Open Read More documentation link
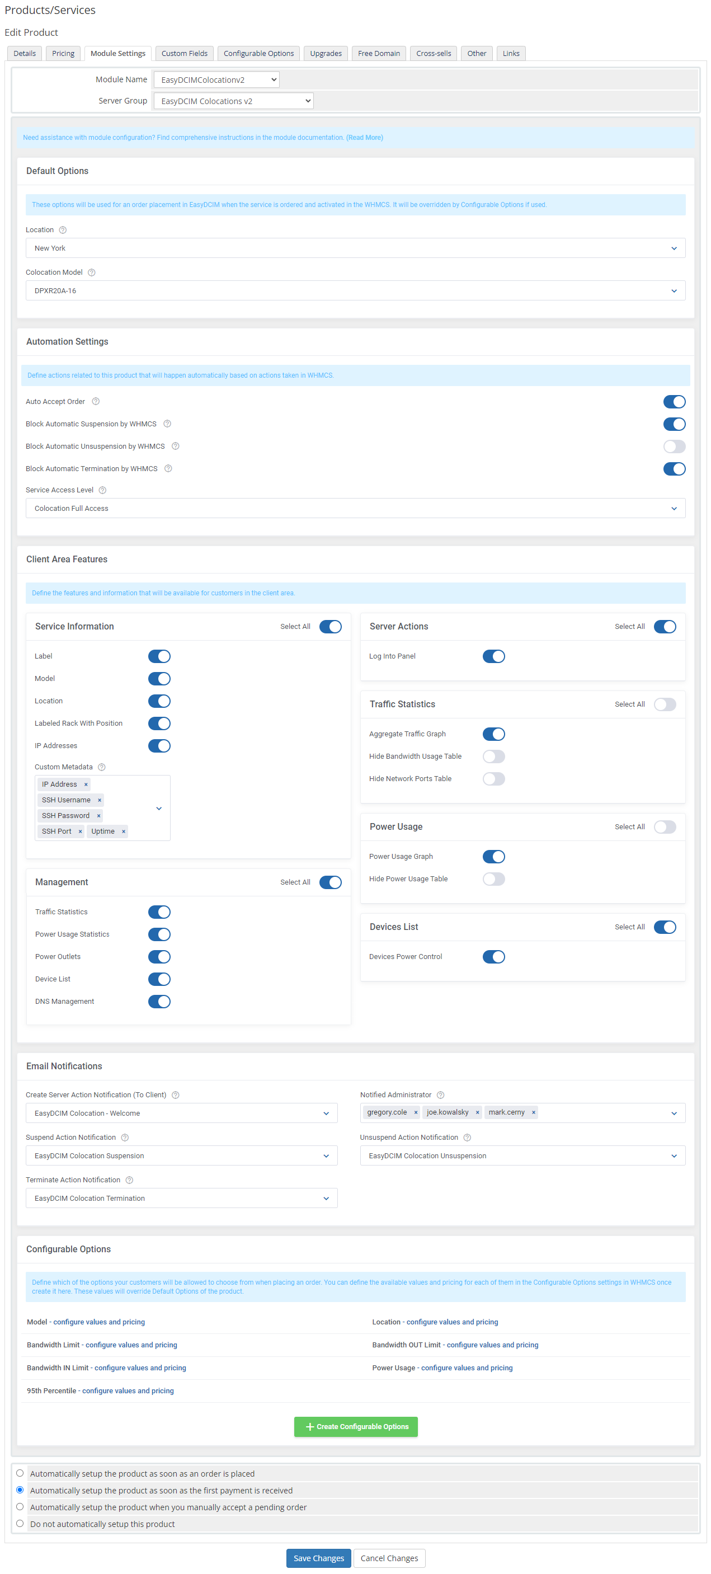This screenshot has width=711, height=1574. click(365, 138)
